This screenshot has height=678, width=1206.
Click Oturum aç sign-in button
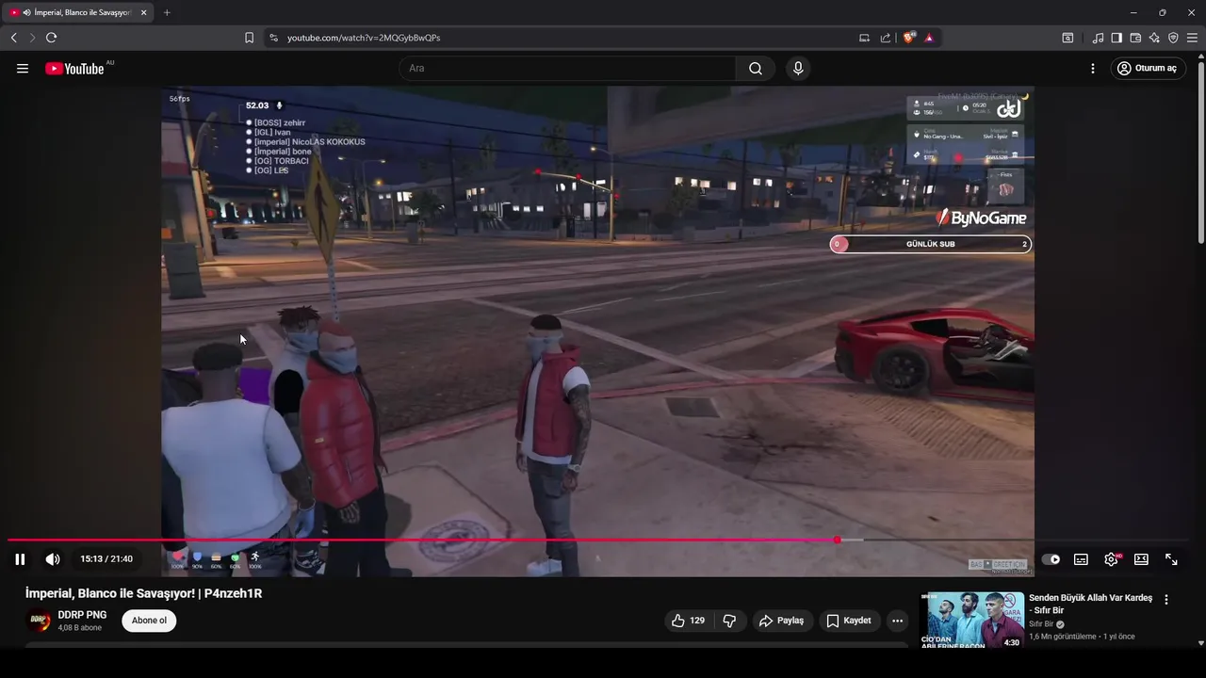[x=1149, y=69]
